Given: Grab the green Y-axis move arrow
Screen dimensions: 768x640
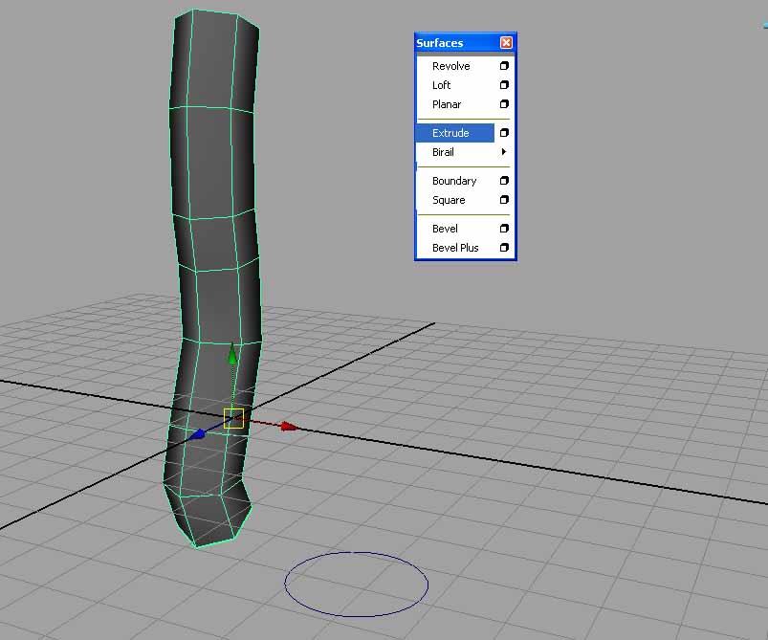Looking at the screenshot, I should point(232,354).
